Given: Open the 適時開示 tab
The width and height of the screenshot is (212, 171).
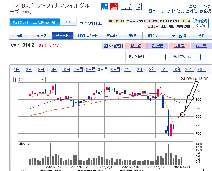Looking at the screenshot, I should (154, 36).
